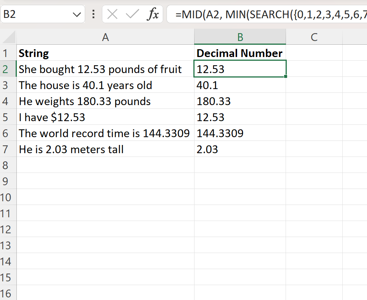The image size is (367, 300).
Task: Click cell showing 144.3309 result
Action: point(240,133)
